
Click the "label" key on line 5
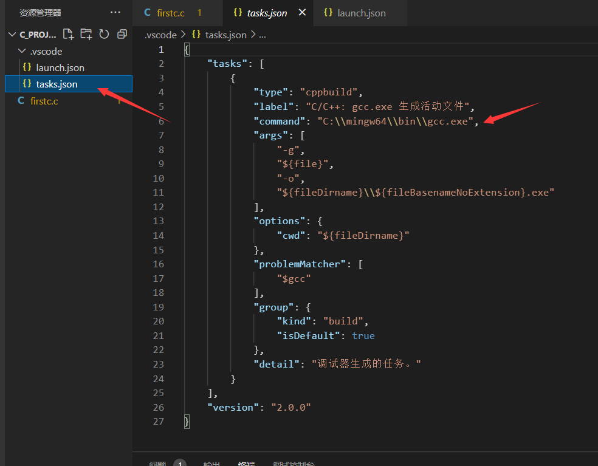click(x=274, y=107)
